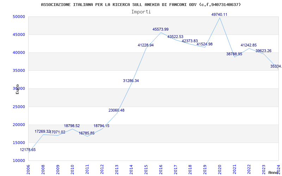Select the 16785.85 data label
The image size is (282, 176).
tap(86, 133)
